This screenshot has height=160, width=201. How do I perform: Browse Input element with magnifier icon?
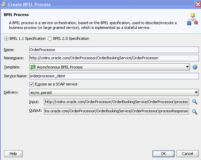pos(195,102)
